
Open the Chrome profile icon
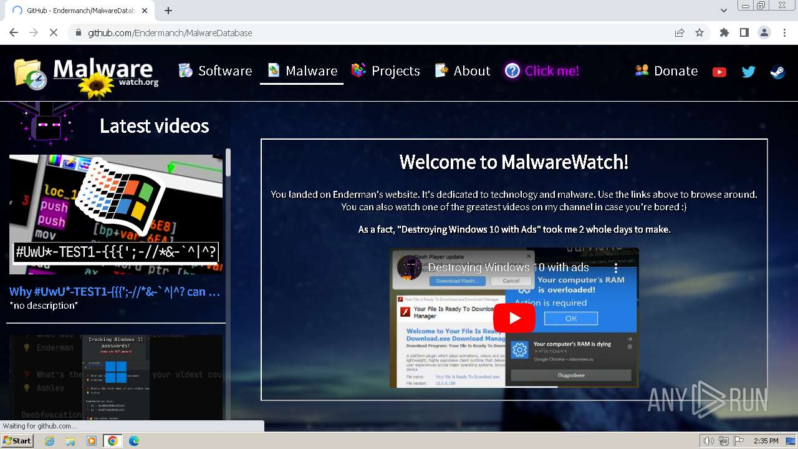coord(764,32)
